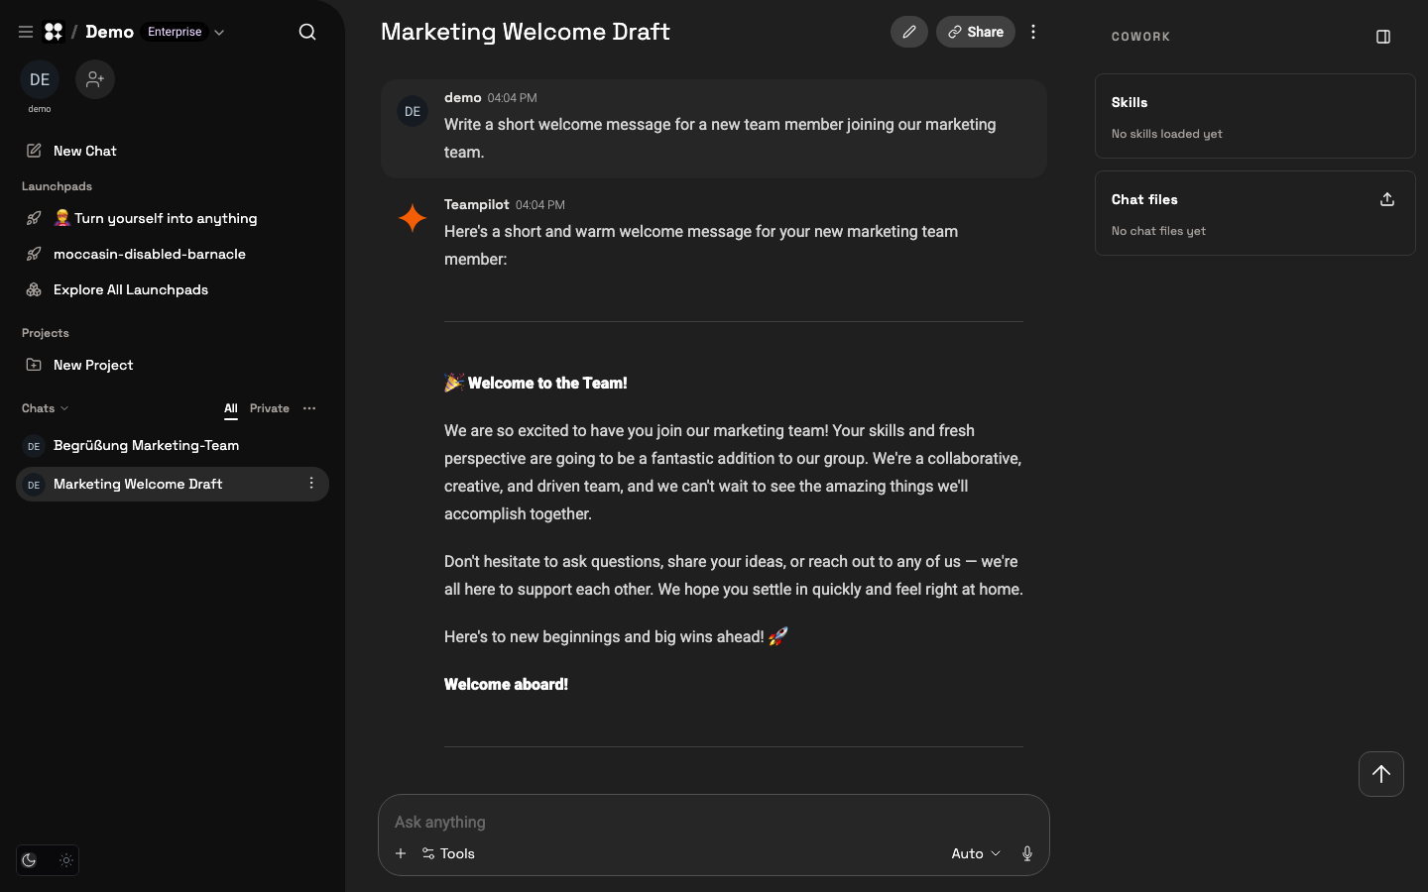Click the Projects section label
Image resolution: width=1428 pixels, height=892 pixels.
(46, 333)
